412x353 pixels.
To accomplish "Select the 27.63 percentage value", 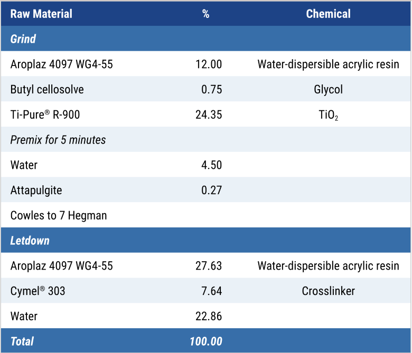I will pos(209,266).
